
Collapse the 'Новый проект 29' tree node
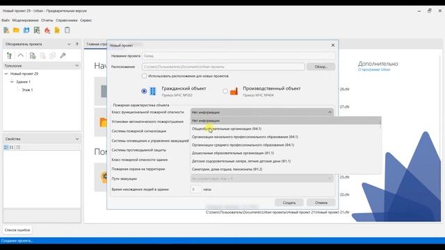coord(6,74)
